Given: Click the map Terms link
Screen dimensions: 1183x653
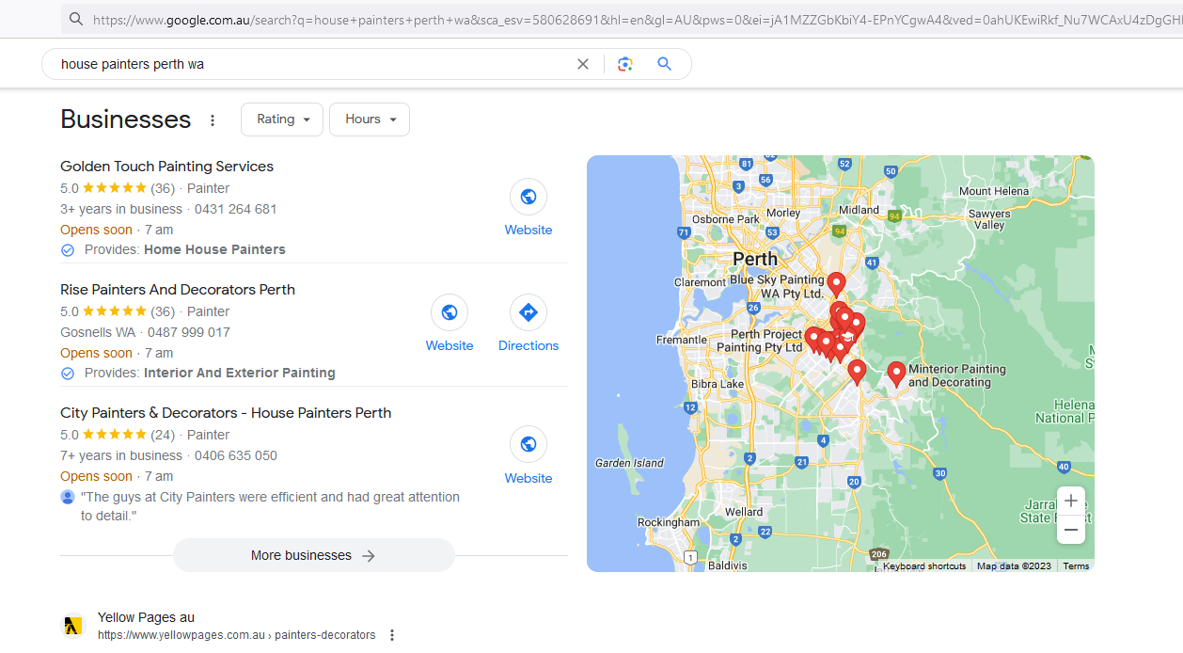Looking at the screenshot, I should (1076, 566).
